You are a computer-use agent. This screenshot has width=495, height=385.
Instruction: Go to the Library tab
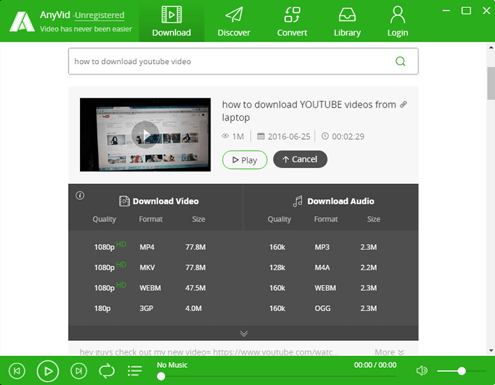347,21
